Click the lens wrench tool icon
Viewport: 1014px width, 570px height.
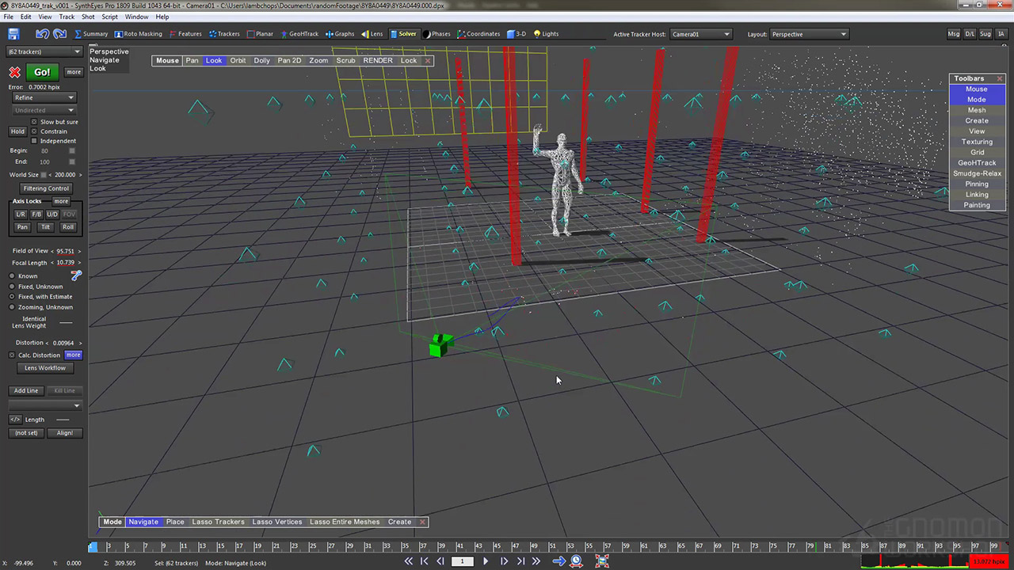click(76, 275)
